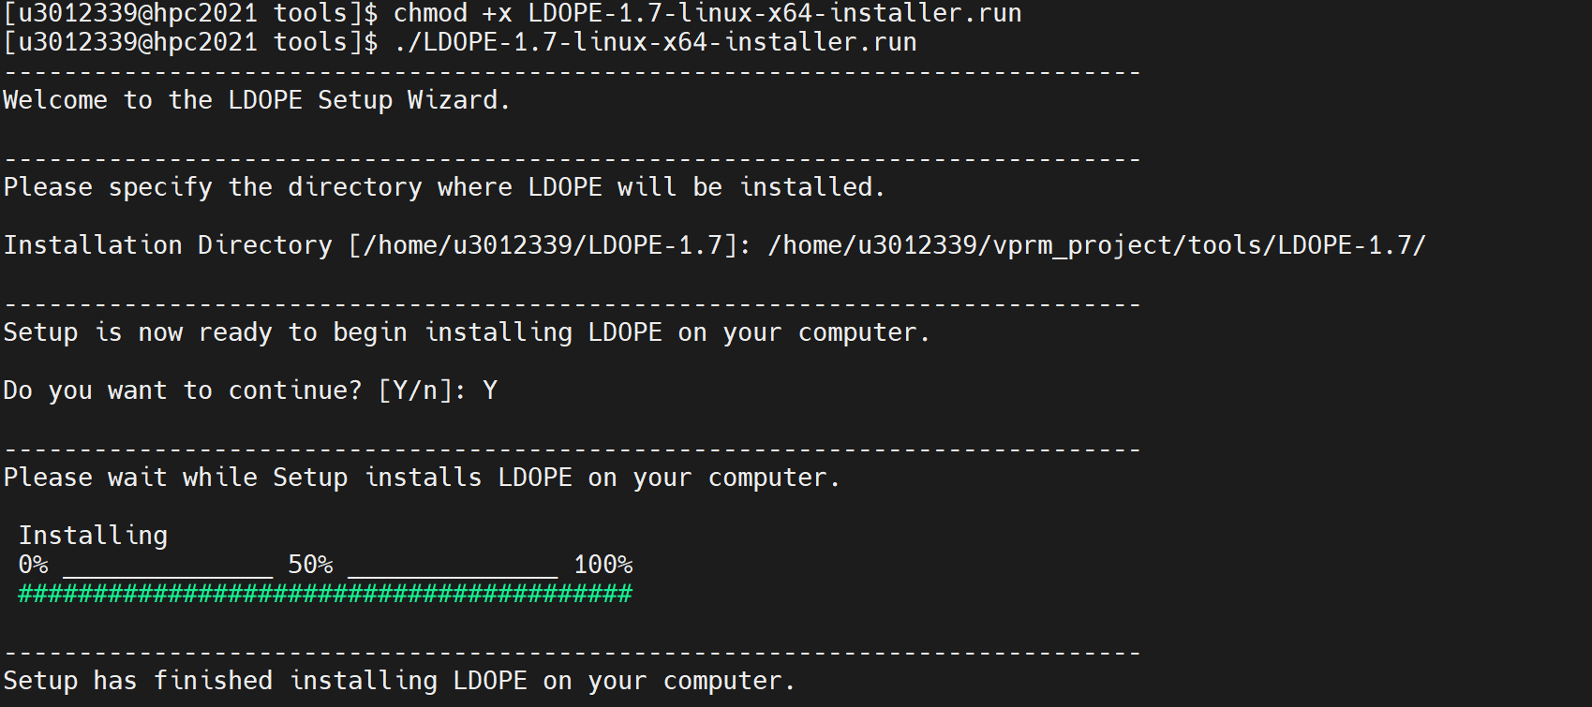Click the 'Setup has finished installing LDOPE' line
The height and width of the screenshot is (707, 1592).
click(x=399, y=681)
